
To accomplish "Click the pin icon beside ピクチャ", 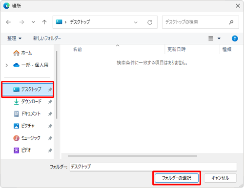I will pyautogui.click(x=50, y=126).
